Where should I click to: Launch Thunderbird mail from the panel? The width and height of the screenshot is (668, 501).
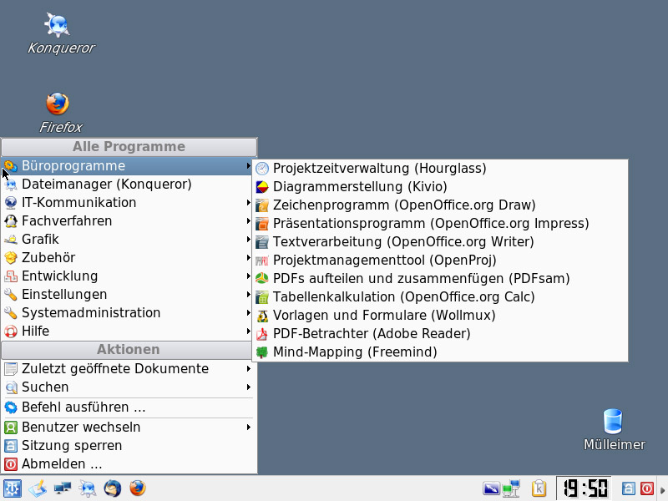pyautogui.click(x=113, y=488)
